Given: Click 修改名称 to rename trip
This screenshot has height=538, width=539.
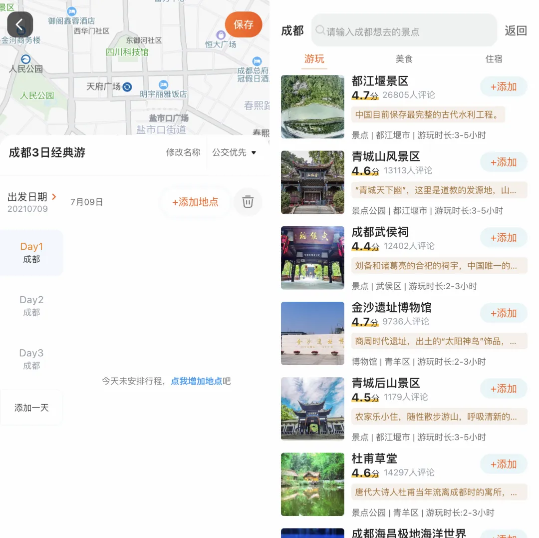Looking at the screenshot, I should click(183, 152).
